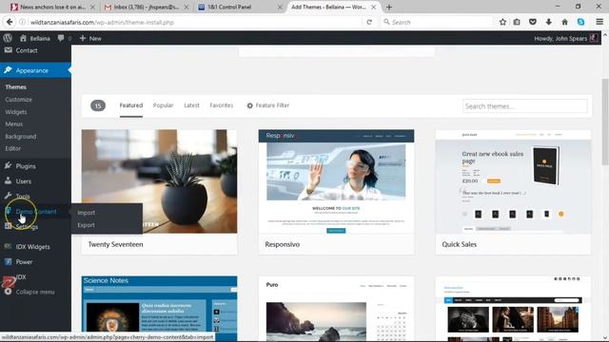The image size is (609, 342).
Task: Choose Export from Demo Content submenu
Action: [x=87, y=225]
